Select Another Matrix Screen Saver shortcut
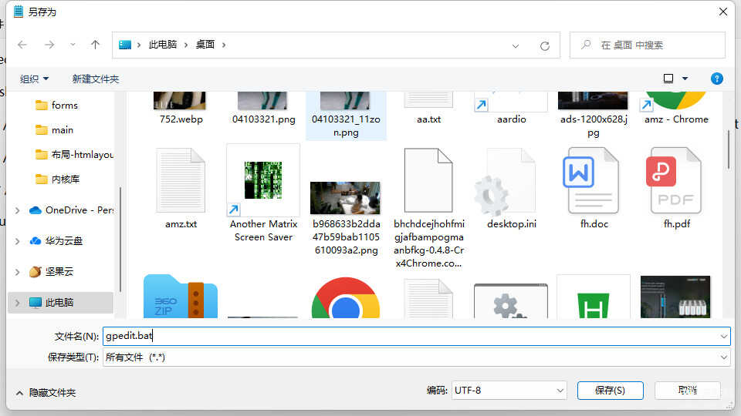Viewport: 741px width, 416px height. coord(263,181)
